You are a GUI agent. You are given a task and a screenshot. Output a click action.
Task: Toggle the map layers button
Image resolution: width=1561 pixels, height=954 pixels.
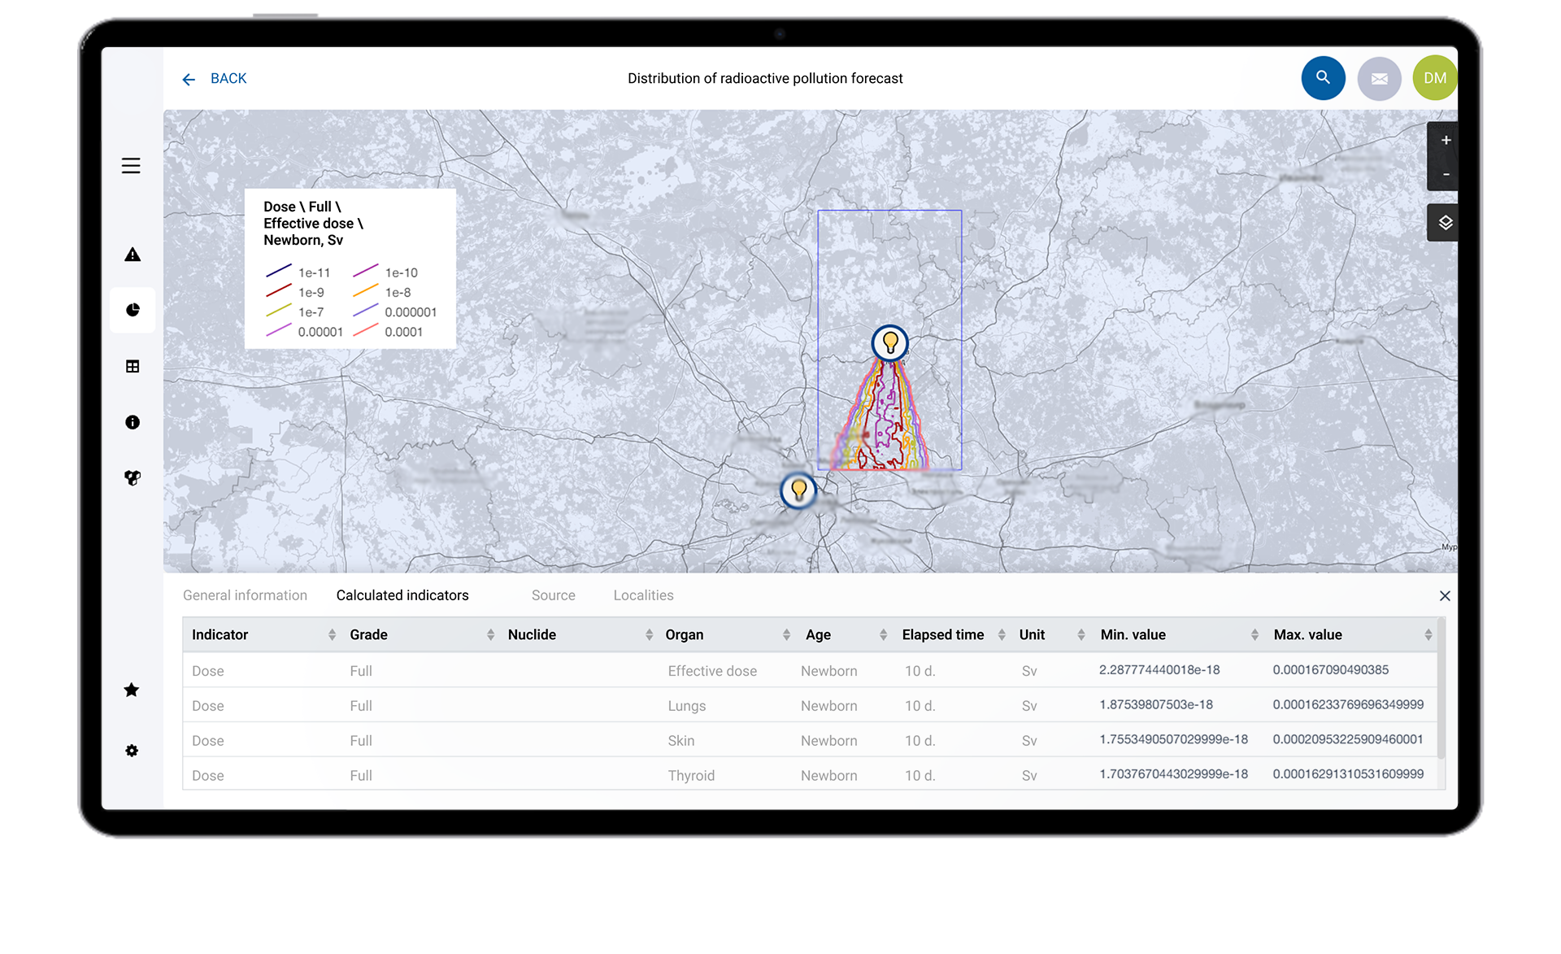pos(1445,223)
